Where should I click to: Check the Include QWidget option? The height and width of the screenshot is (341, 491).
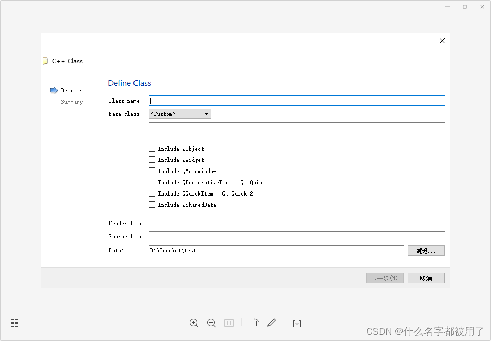[152, 160]
